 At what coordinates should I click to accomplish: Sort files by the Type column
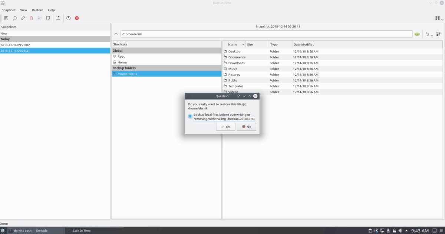(x=280, y=44)
